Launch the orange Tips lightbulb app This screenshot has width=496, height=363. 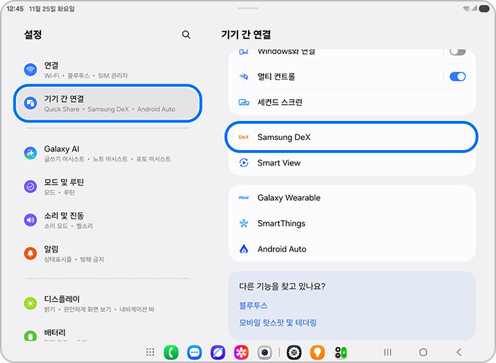coord(317,352)
